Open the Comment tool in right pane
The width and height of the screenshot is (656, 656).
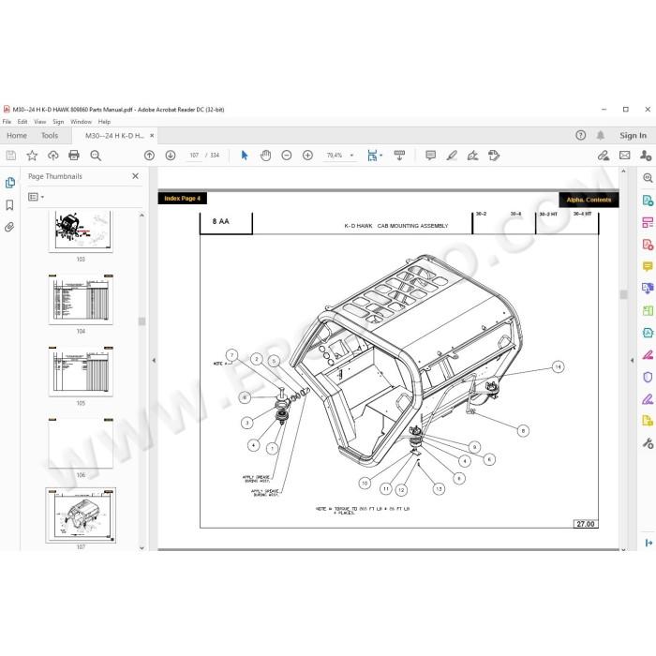[648, 266]
